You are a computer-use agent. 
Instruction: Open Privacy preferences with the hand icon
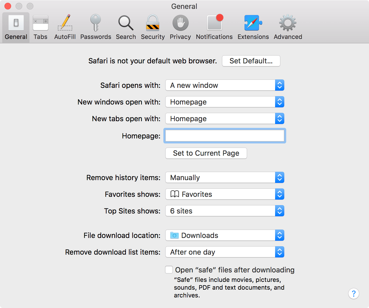[x=180, y=28]
